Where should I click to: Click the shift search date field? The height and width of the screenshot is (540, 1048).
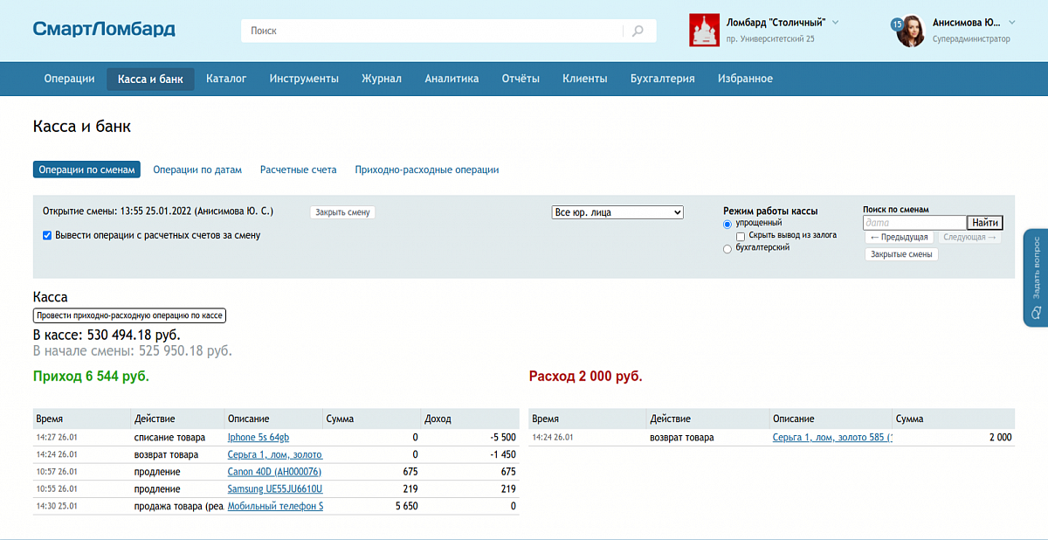pyautogui.click(x=914, y=223)
